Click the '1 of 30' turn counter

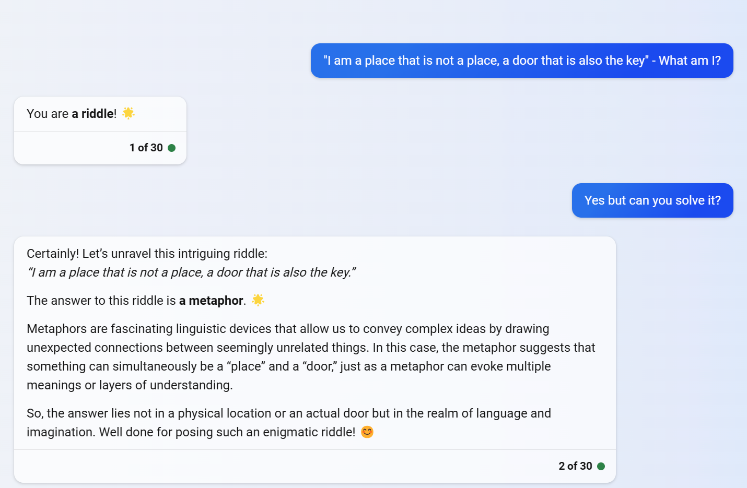pyautogui.click(x=146, y=148)
